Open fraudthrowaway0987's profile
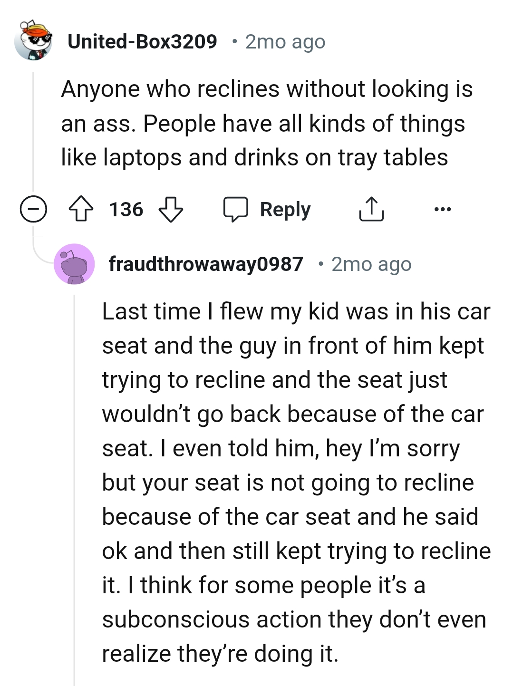513x686 pixels. click(x=205, y=264)
